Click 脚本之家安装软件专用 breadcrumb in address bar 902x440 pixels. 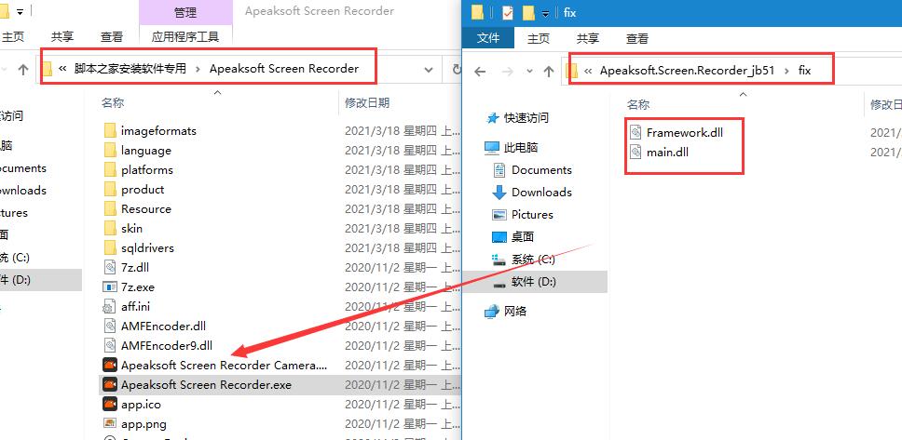(130, 69)
